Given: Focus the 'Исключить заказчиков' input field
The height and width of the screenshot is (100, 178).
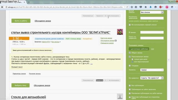Looking at the screenshot, I should tap(152, 18).
